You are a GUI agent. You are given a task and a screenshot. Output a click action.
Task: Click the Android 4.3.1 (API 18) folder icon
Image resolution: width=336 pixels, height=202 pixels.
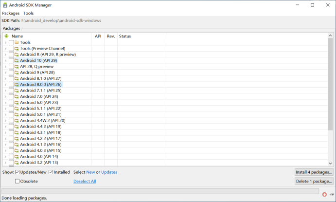click(x=17, y=132)
